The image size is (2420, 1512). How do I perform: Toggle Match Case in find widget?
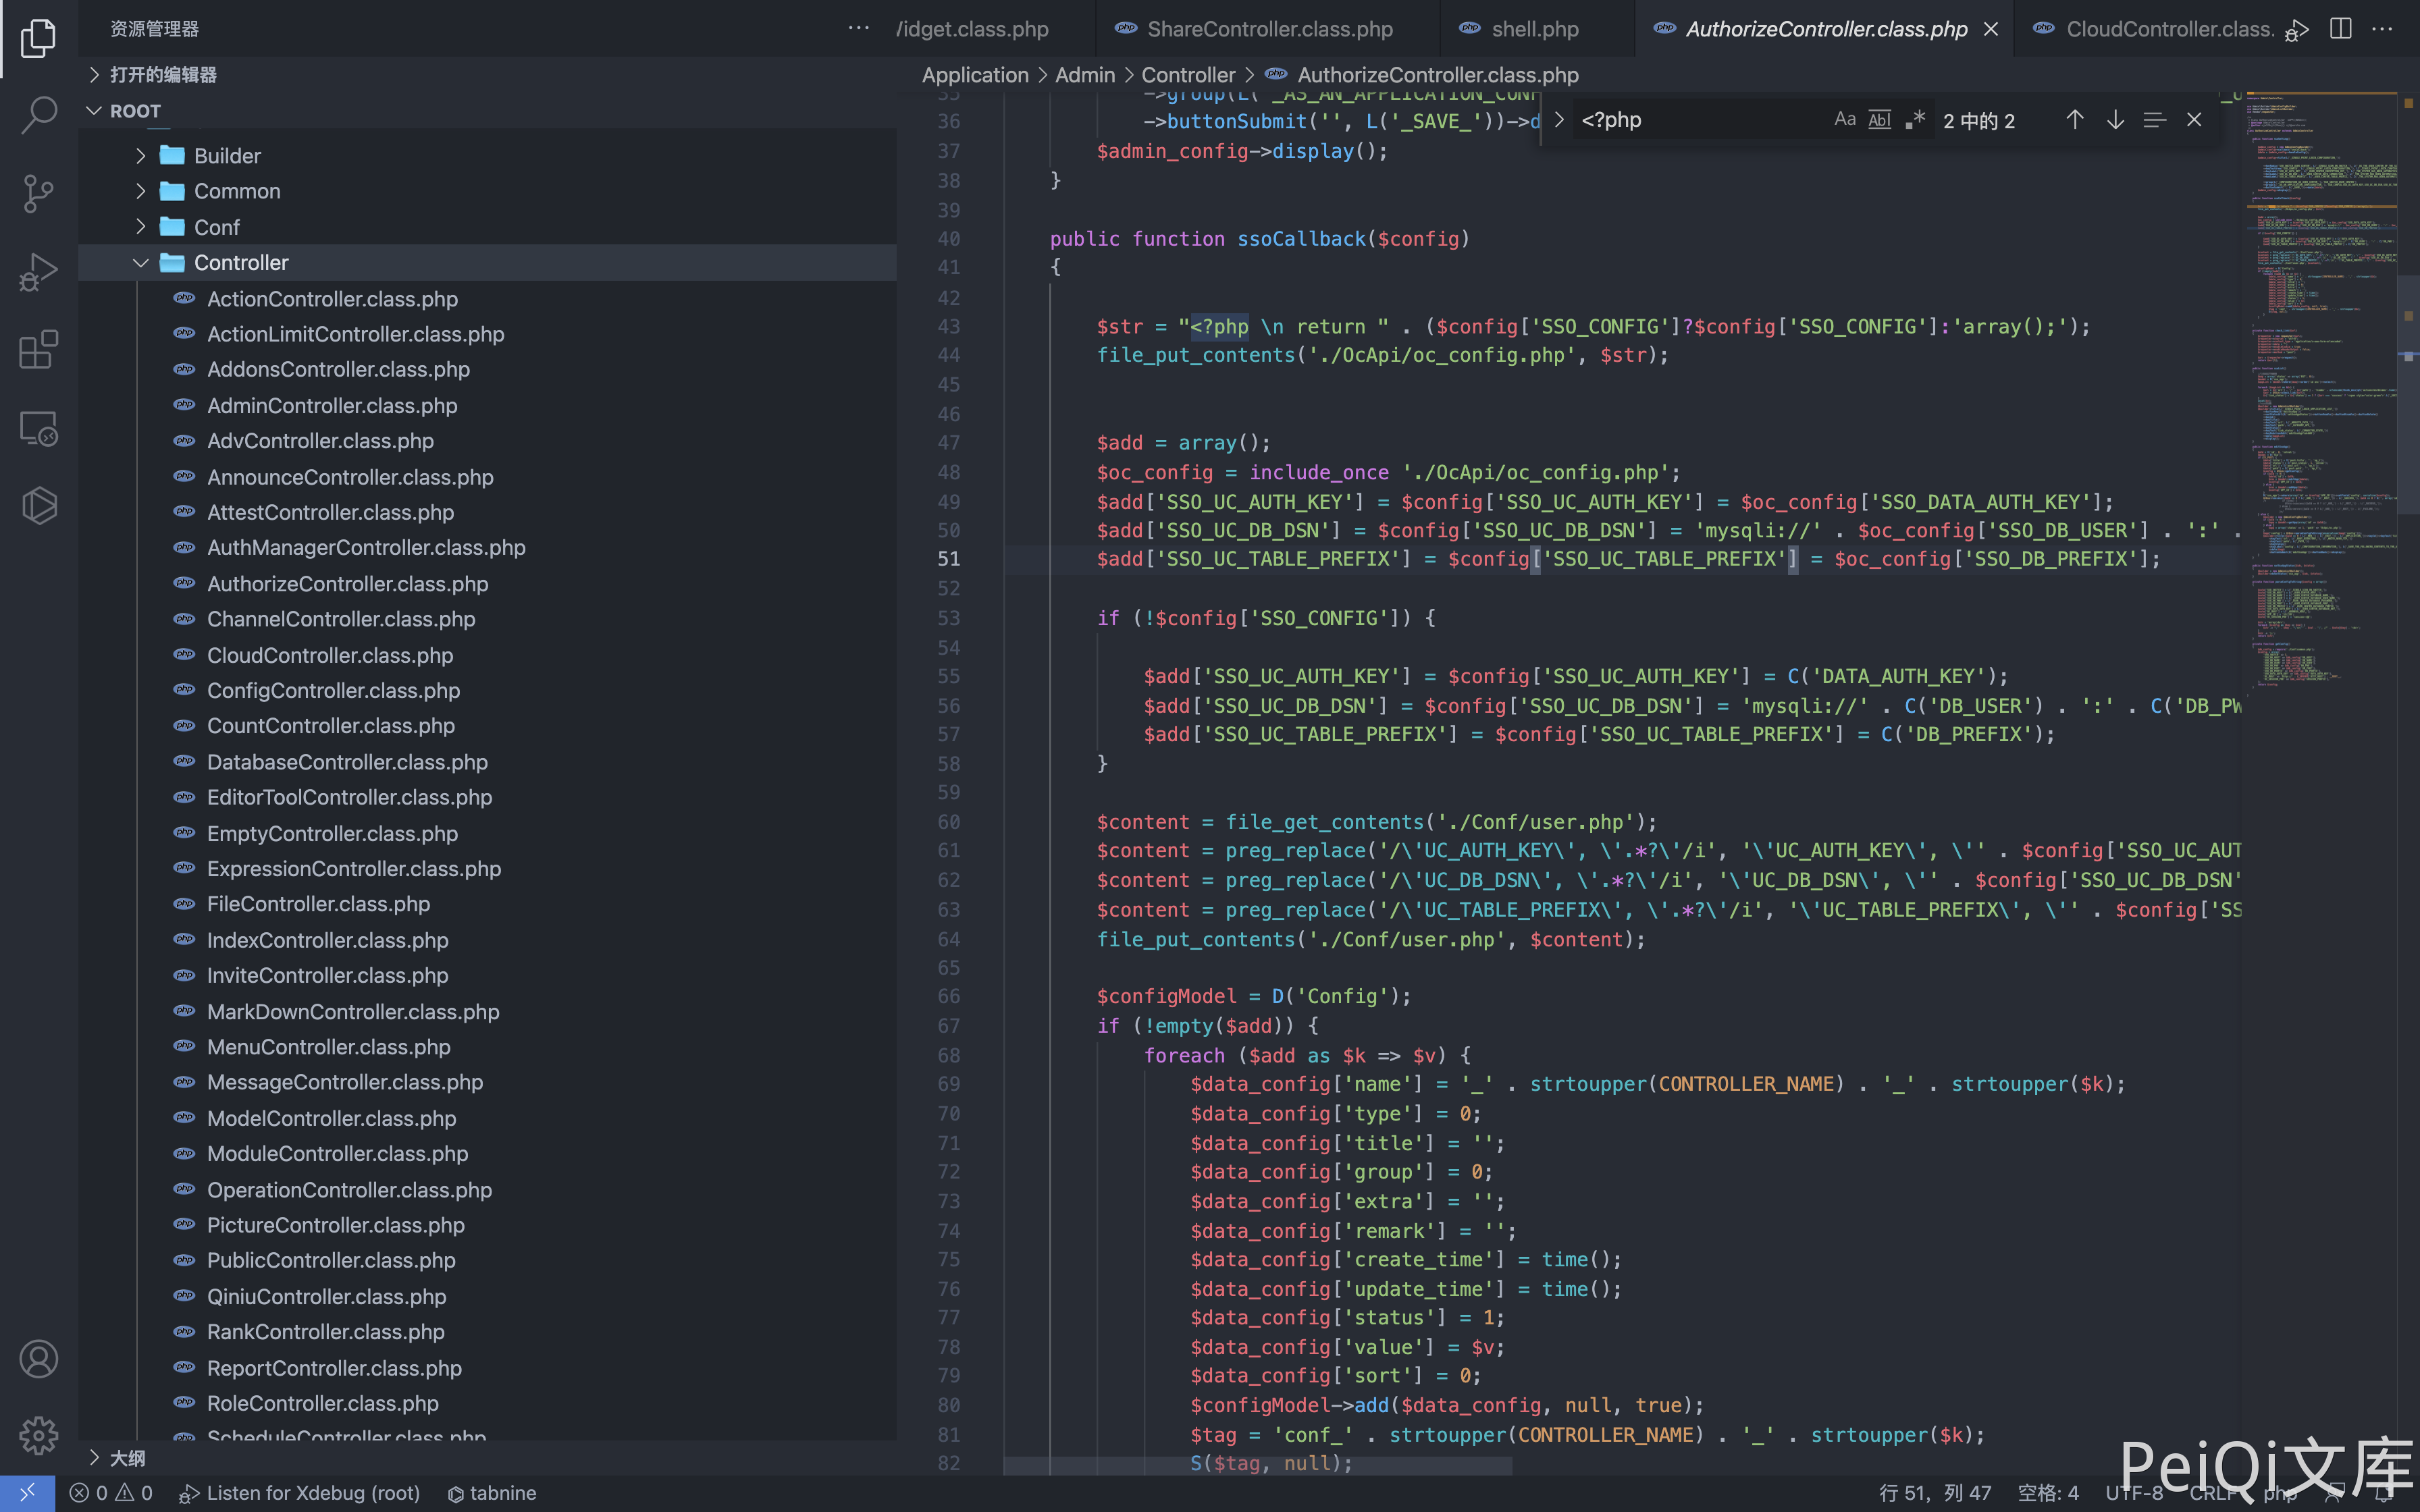pos(1844,120)
